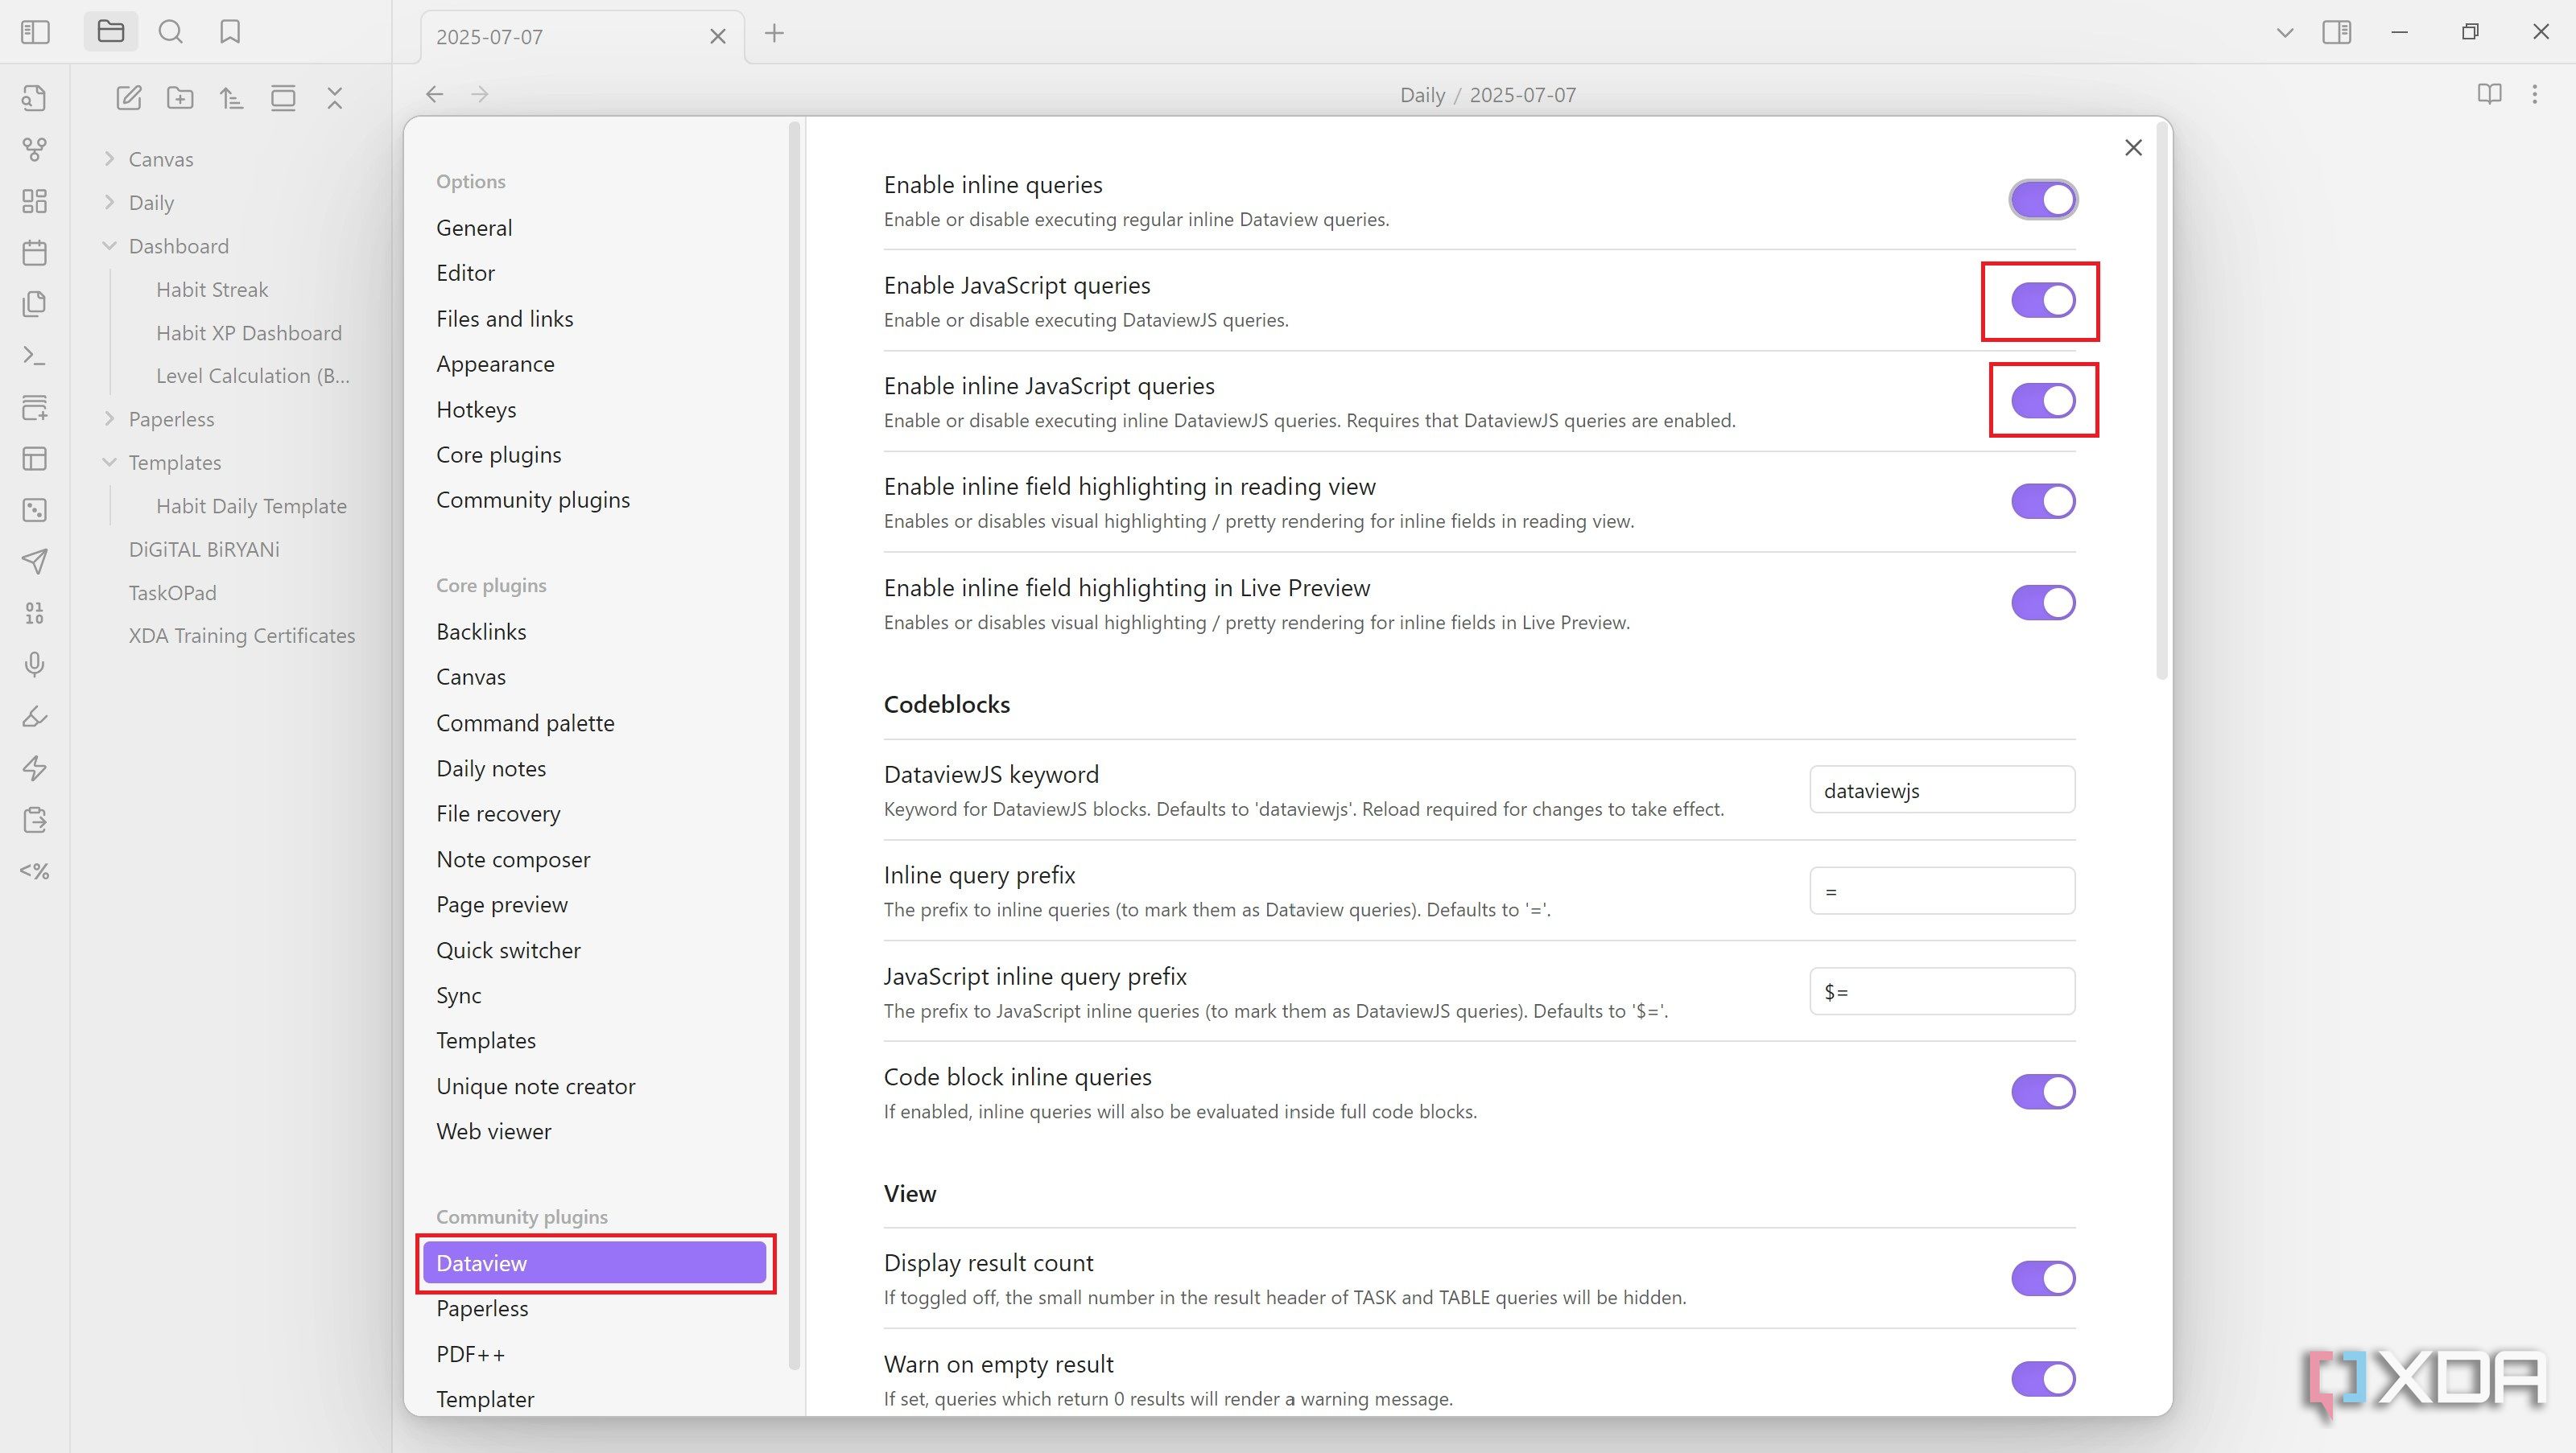The image size is (2576, 1453).
Task: Open Daily notes core plugin settings
Action: [x=491, y=768]
